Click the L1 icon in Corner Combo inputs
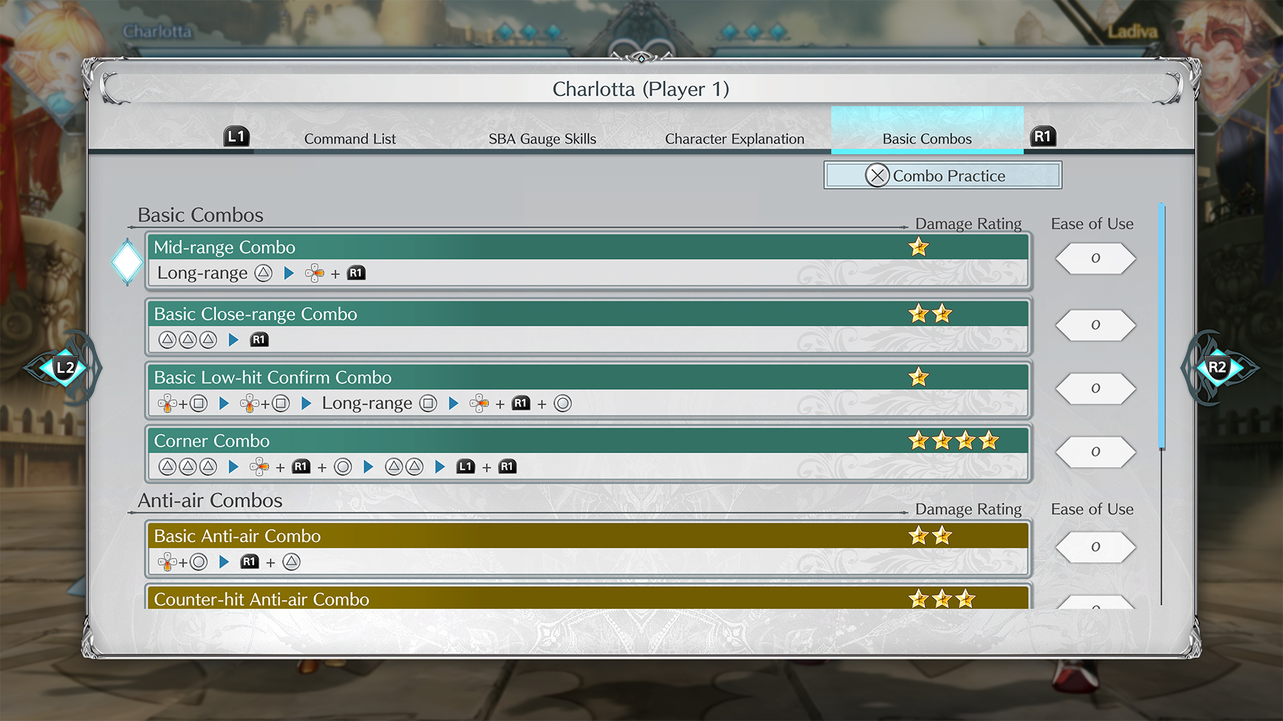Viewport: 1283px width, 721px height. click(466, 467)
